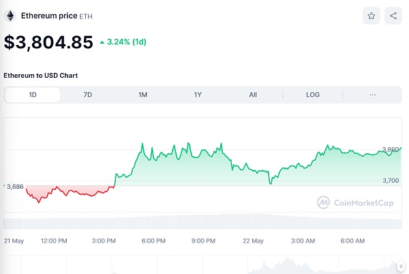This screenshot has width=409, height=274.
Task: Show the 1Y price chart
Action: [198, 95]
